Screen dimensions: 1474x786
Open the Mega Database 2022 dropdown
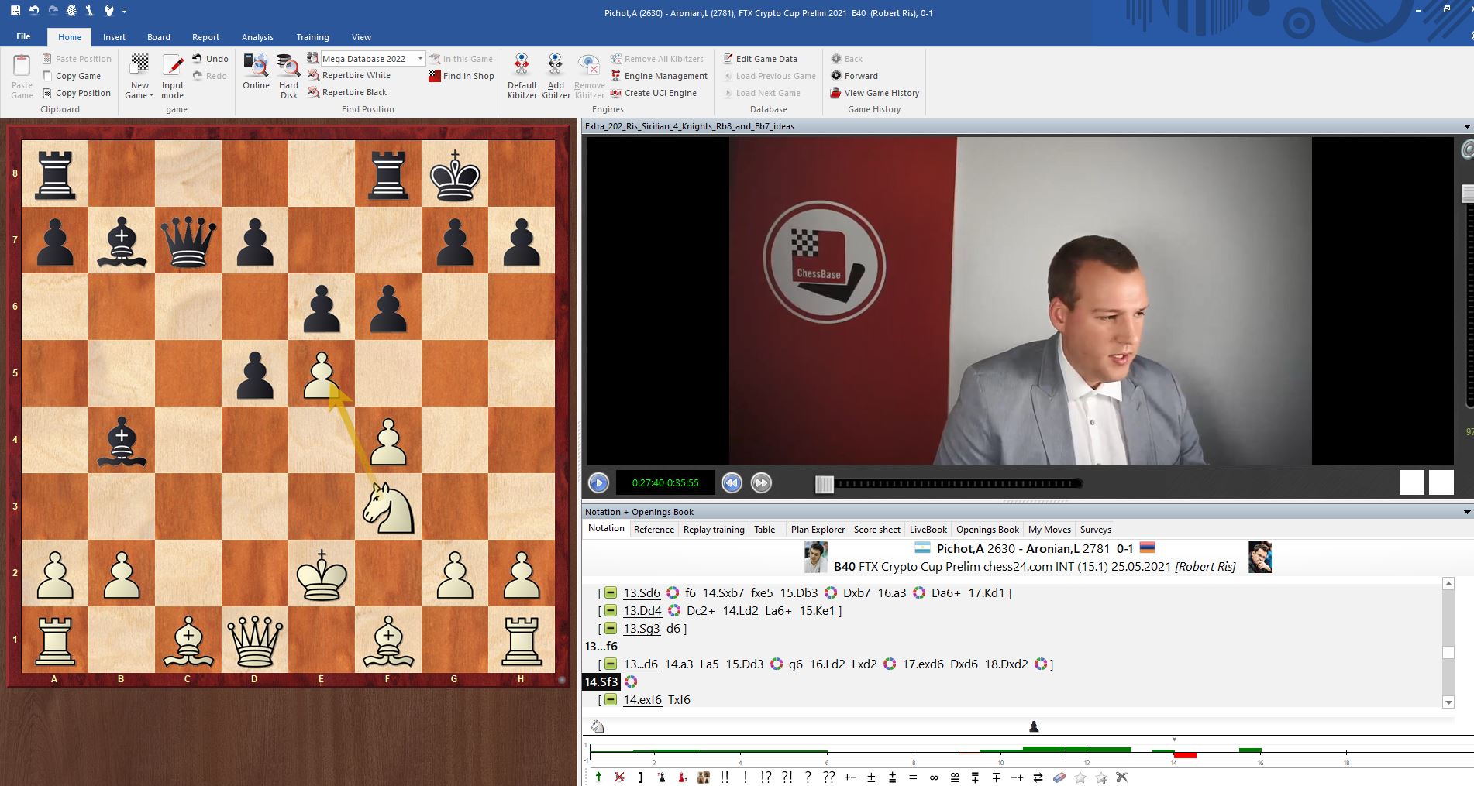point(420,59)
